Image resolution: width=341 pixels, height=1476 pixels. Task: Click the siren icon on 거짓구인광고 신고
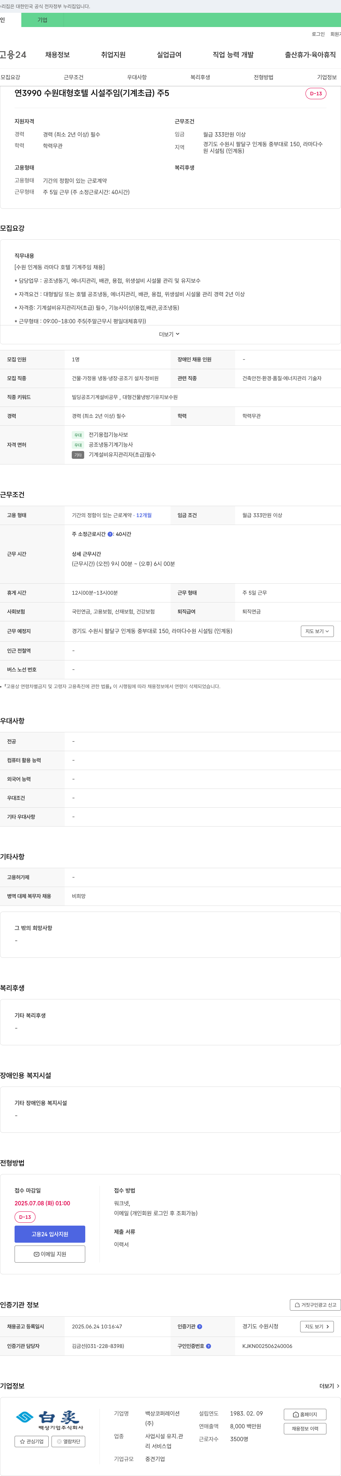click(x=297, y=1305)
